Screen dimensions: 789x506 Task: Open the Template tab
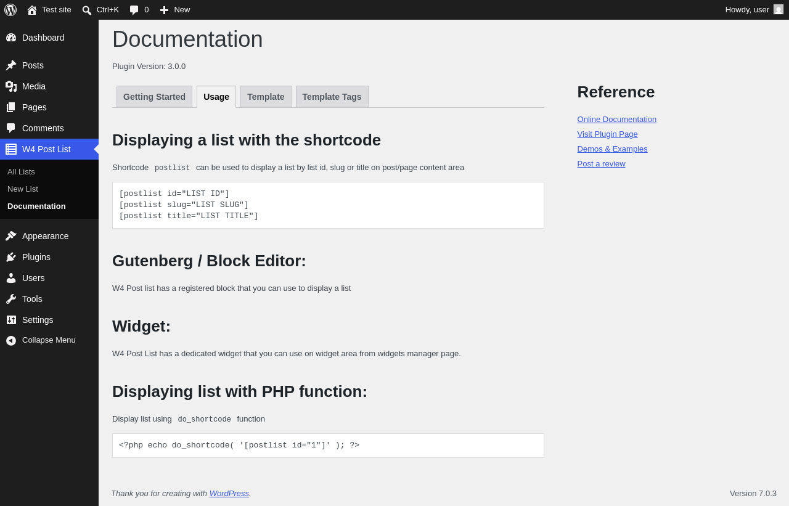[266, 97]
